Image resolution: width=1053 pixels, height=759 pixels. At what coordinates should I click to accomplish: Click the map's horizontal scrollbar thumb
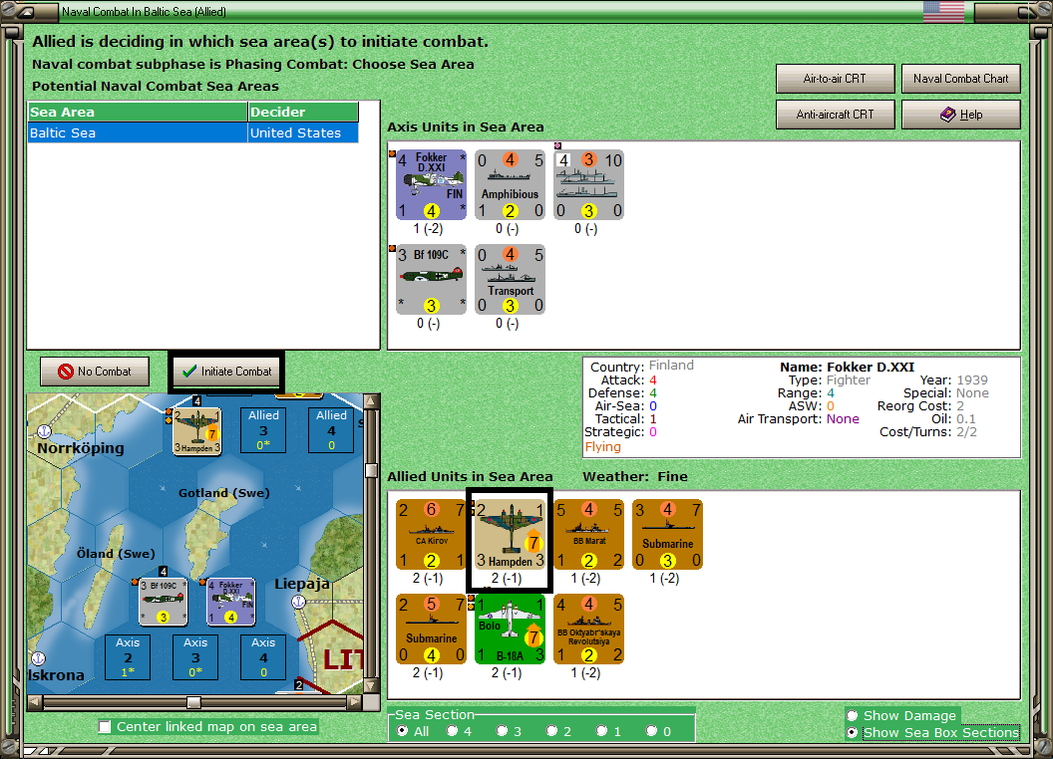point(193,702)
